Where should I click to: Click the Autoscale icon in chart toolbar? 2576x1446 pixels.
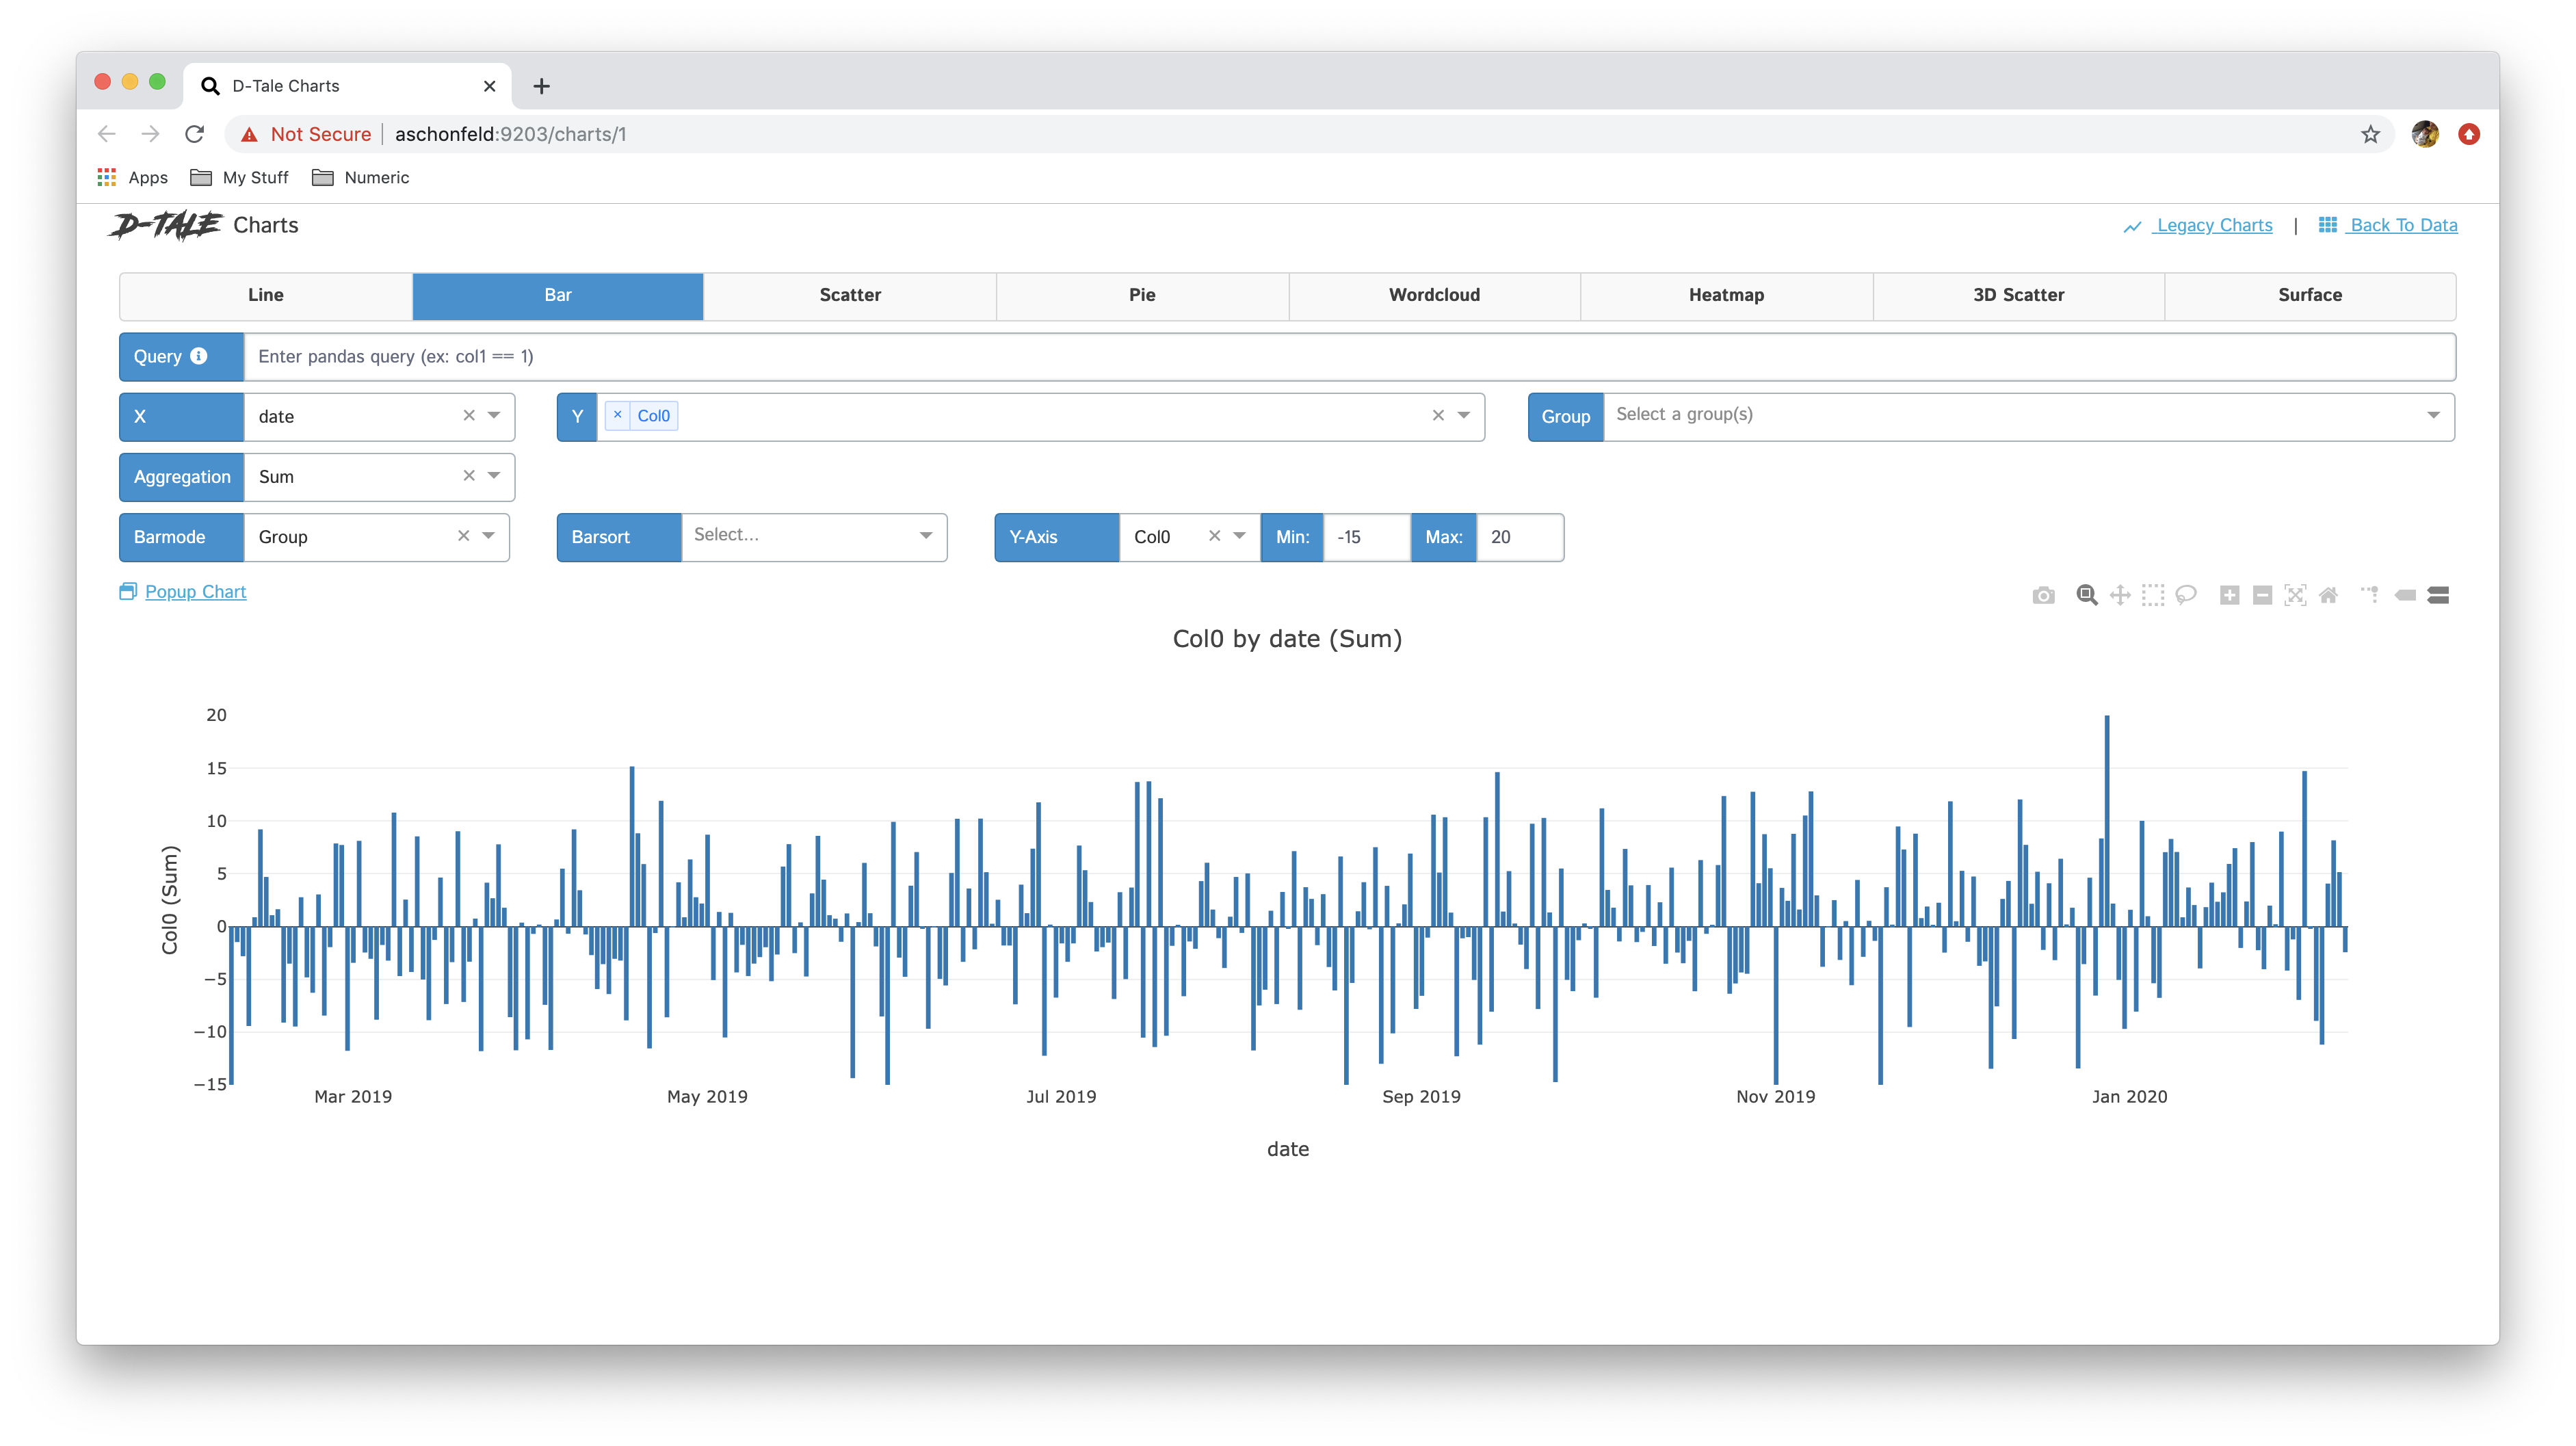click(x=2295, y=595)
